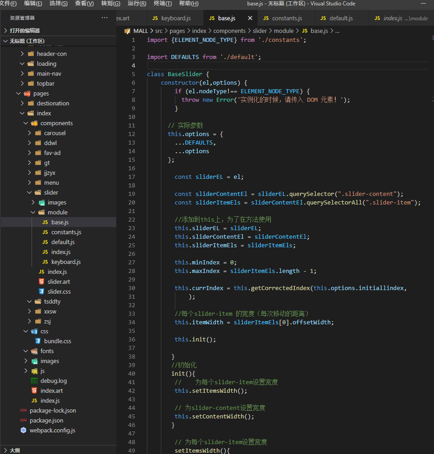Click the index breadcrumb segment

[x=199, y=31]
